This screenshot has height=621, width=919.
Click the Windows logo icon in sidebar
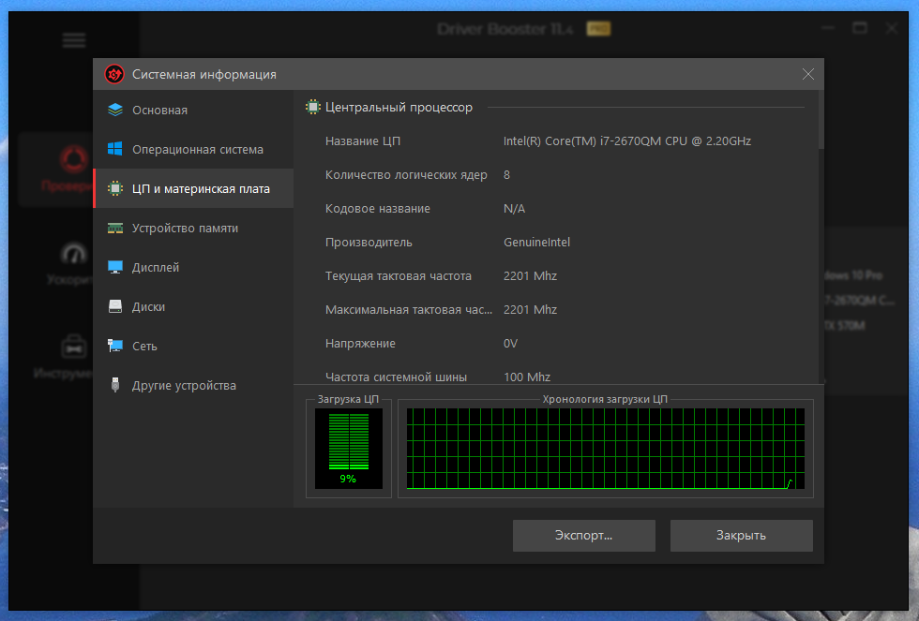pyautogui.click(x=115, y=149)
